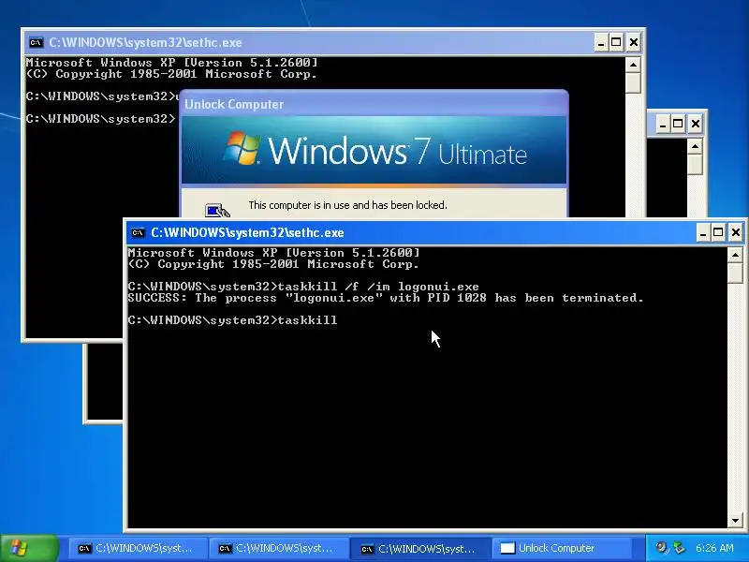Click the scrollbar thumb in the front command window
This screenshot has width=749, height=562.
point(735,273)
